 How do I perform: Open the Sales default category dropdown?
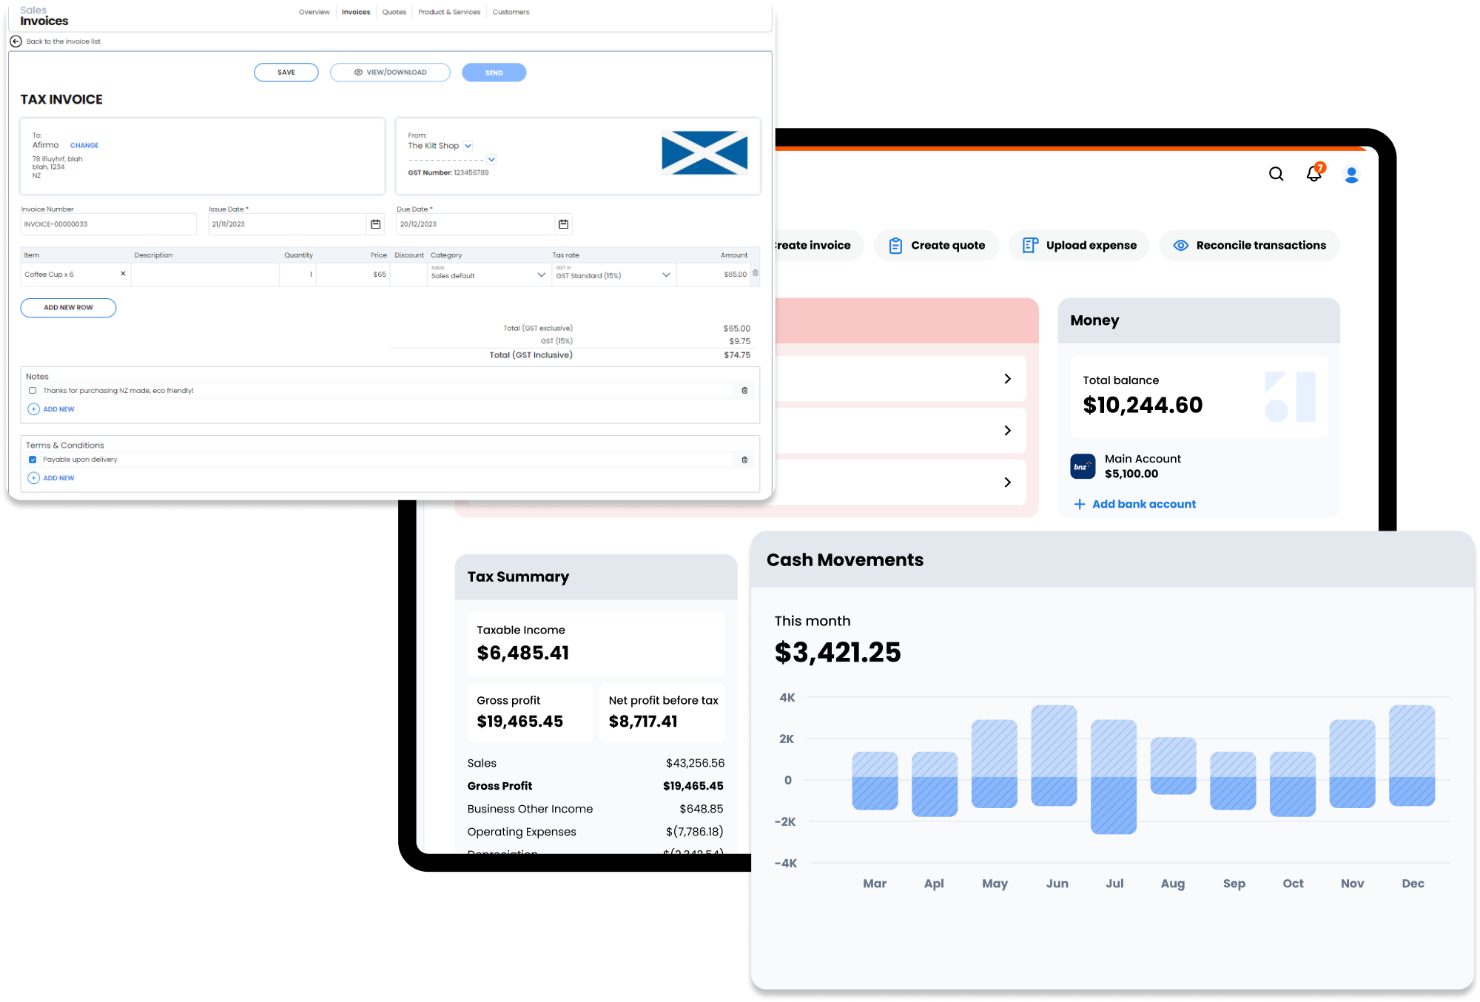coord(540,275)
